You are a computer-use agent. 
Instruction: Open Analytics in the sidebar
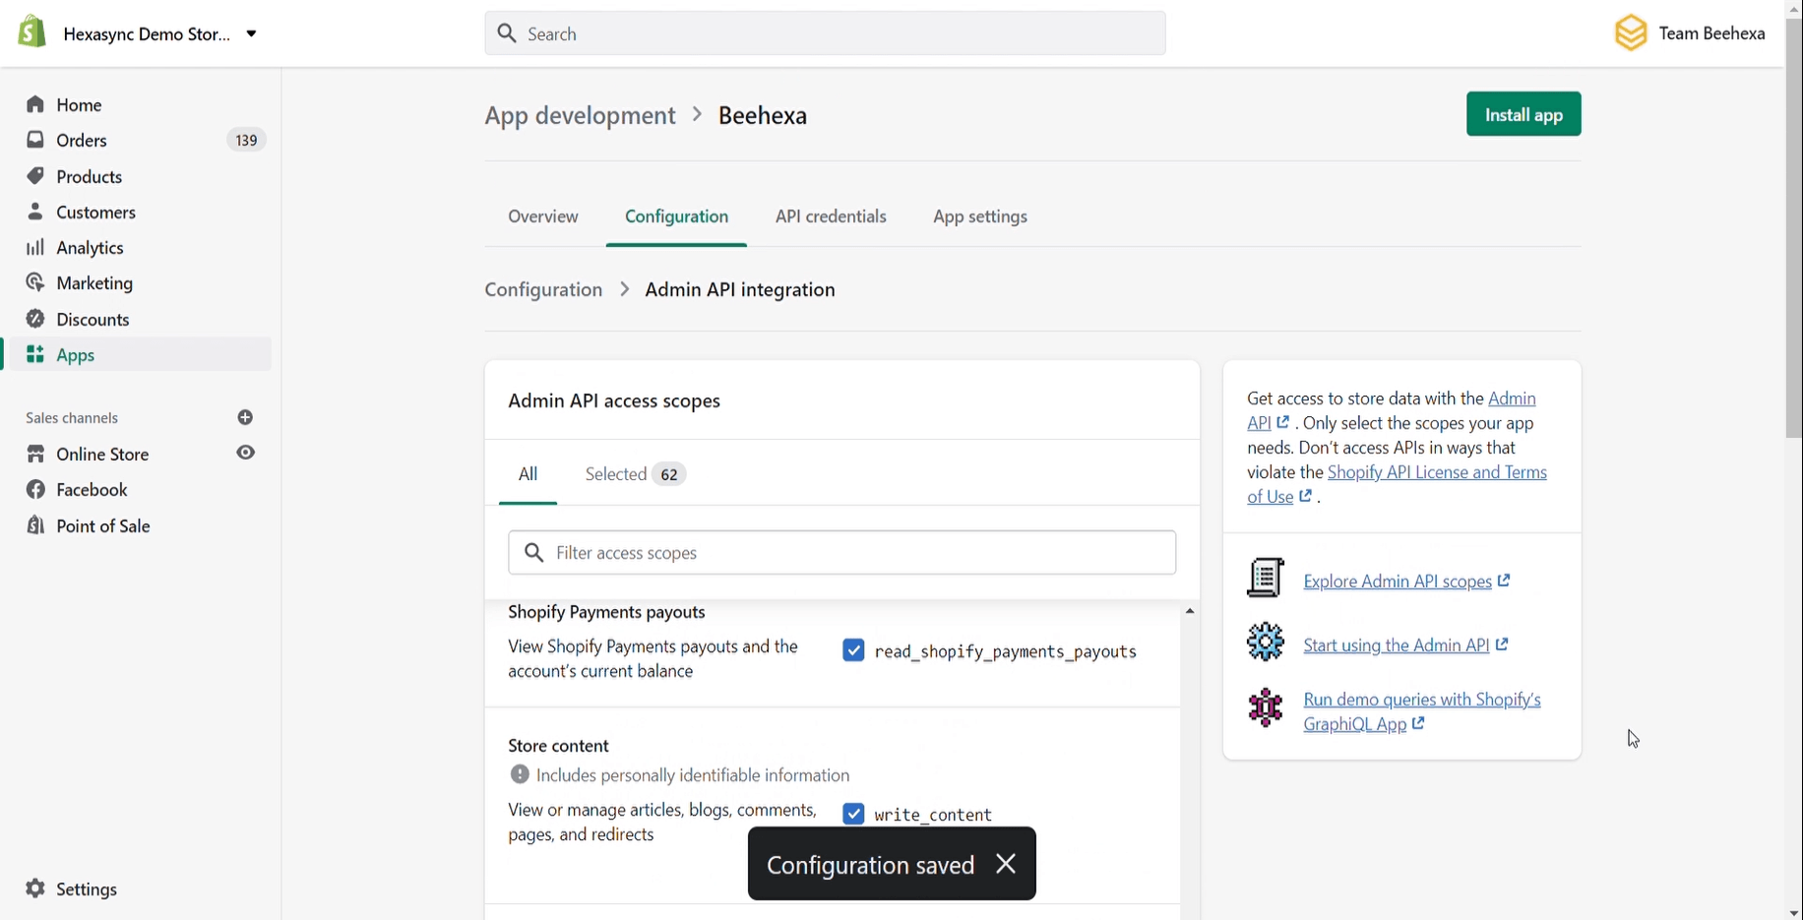click(90, 247)
